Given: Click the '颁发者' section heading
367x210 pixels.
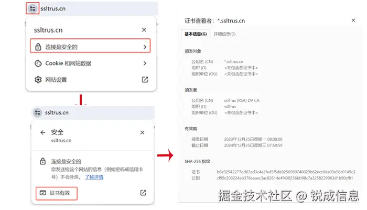Looking at the screenshot, I should coord(191,90).
